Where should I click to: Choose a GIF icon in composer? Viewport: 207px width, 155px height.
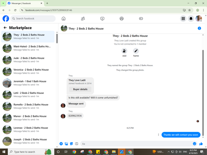coord(77,144)
